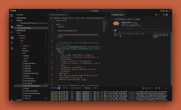Open the Source Control view
Screen dimensions: 181x110
coord(12,26)
